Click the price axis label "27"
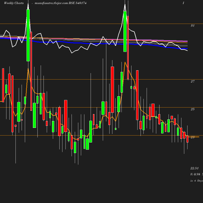The height and width of the screenshot is (203, 203). coord(192,81)
